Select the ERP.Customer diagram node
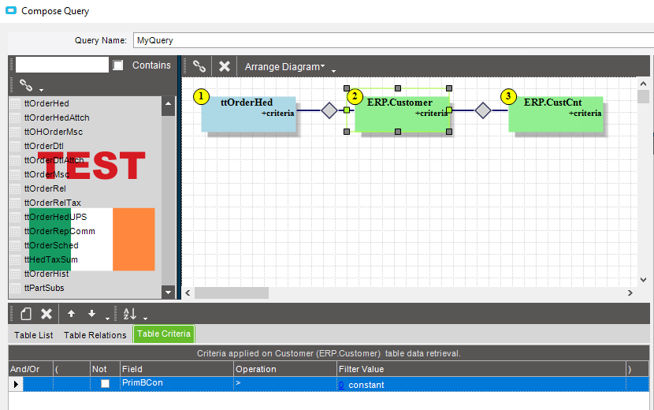This screenshot has height=410, width=654. pos(402,114)
